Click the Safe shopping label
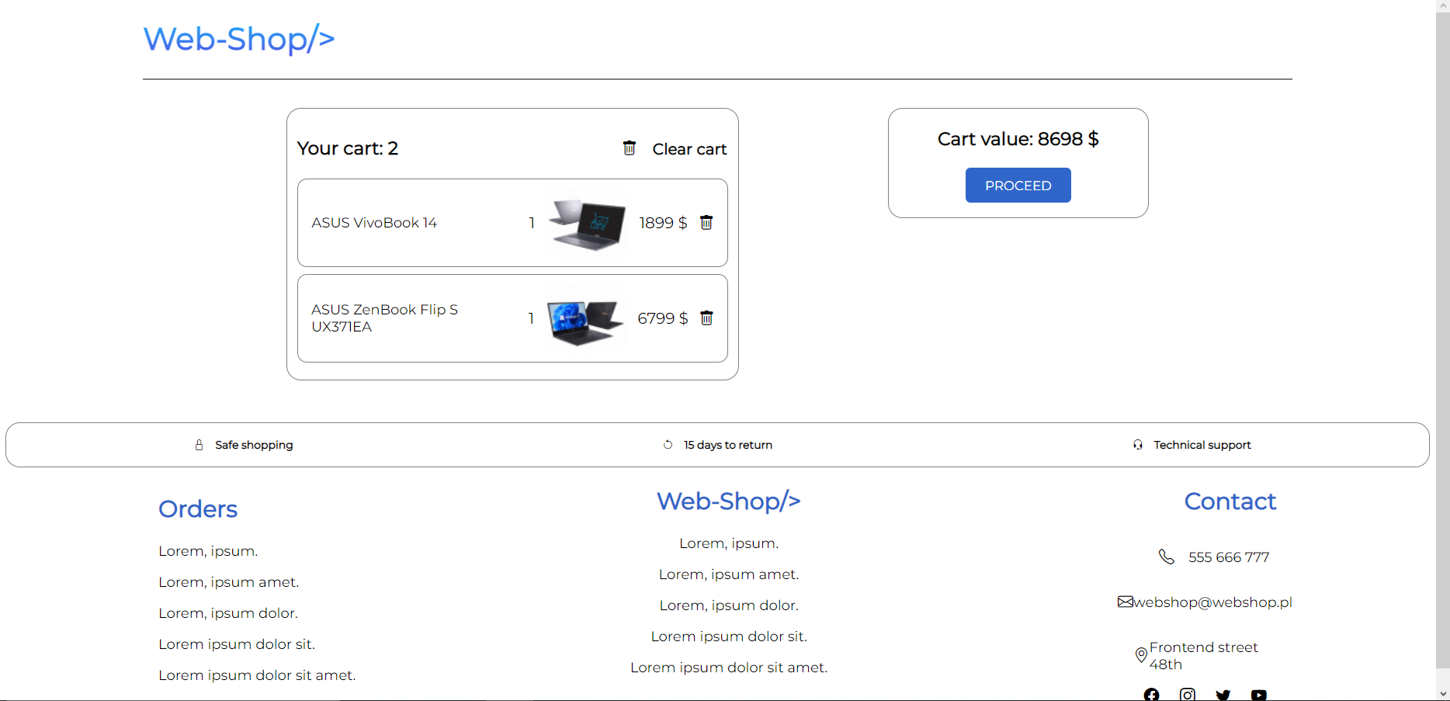The image size is (1450, 701). coord(254,445)
